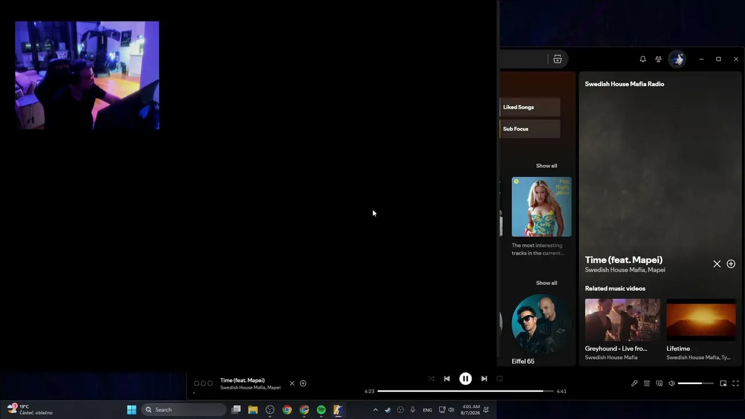
Task: Click artist names under the side panel title
Action: (625, 270)
